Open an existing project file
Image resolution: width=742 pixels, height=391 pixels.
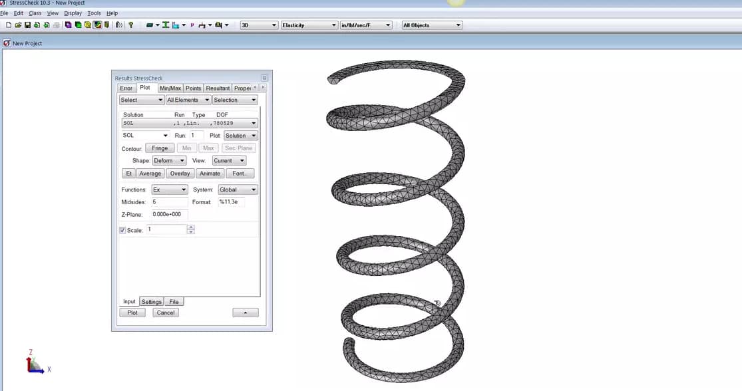pos(18,25)
